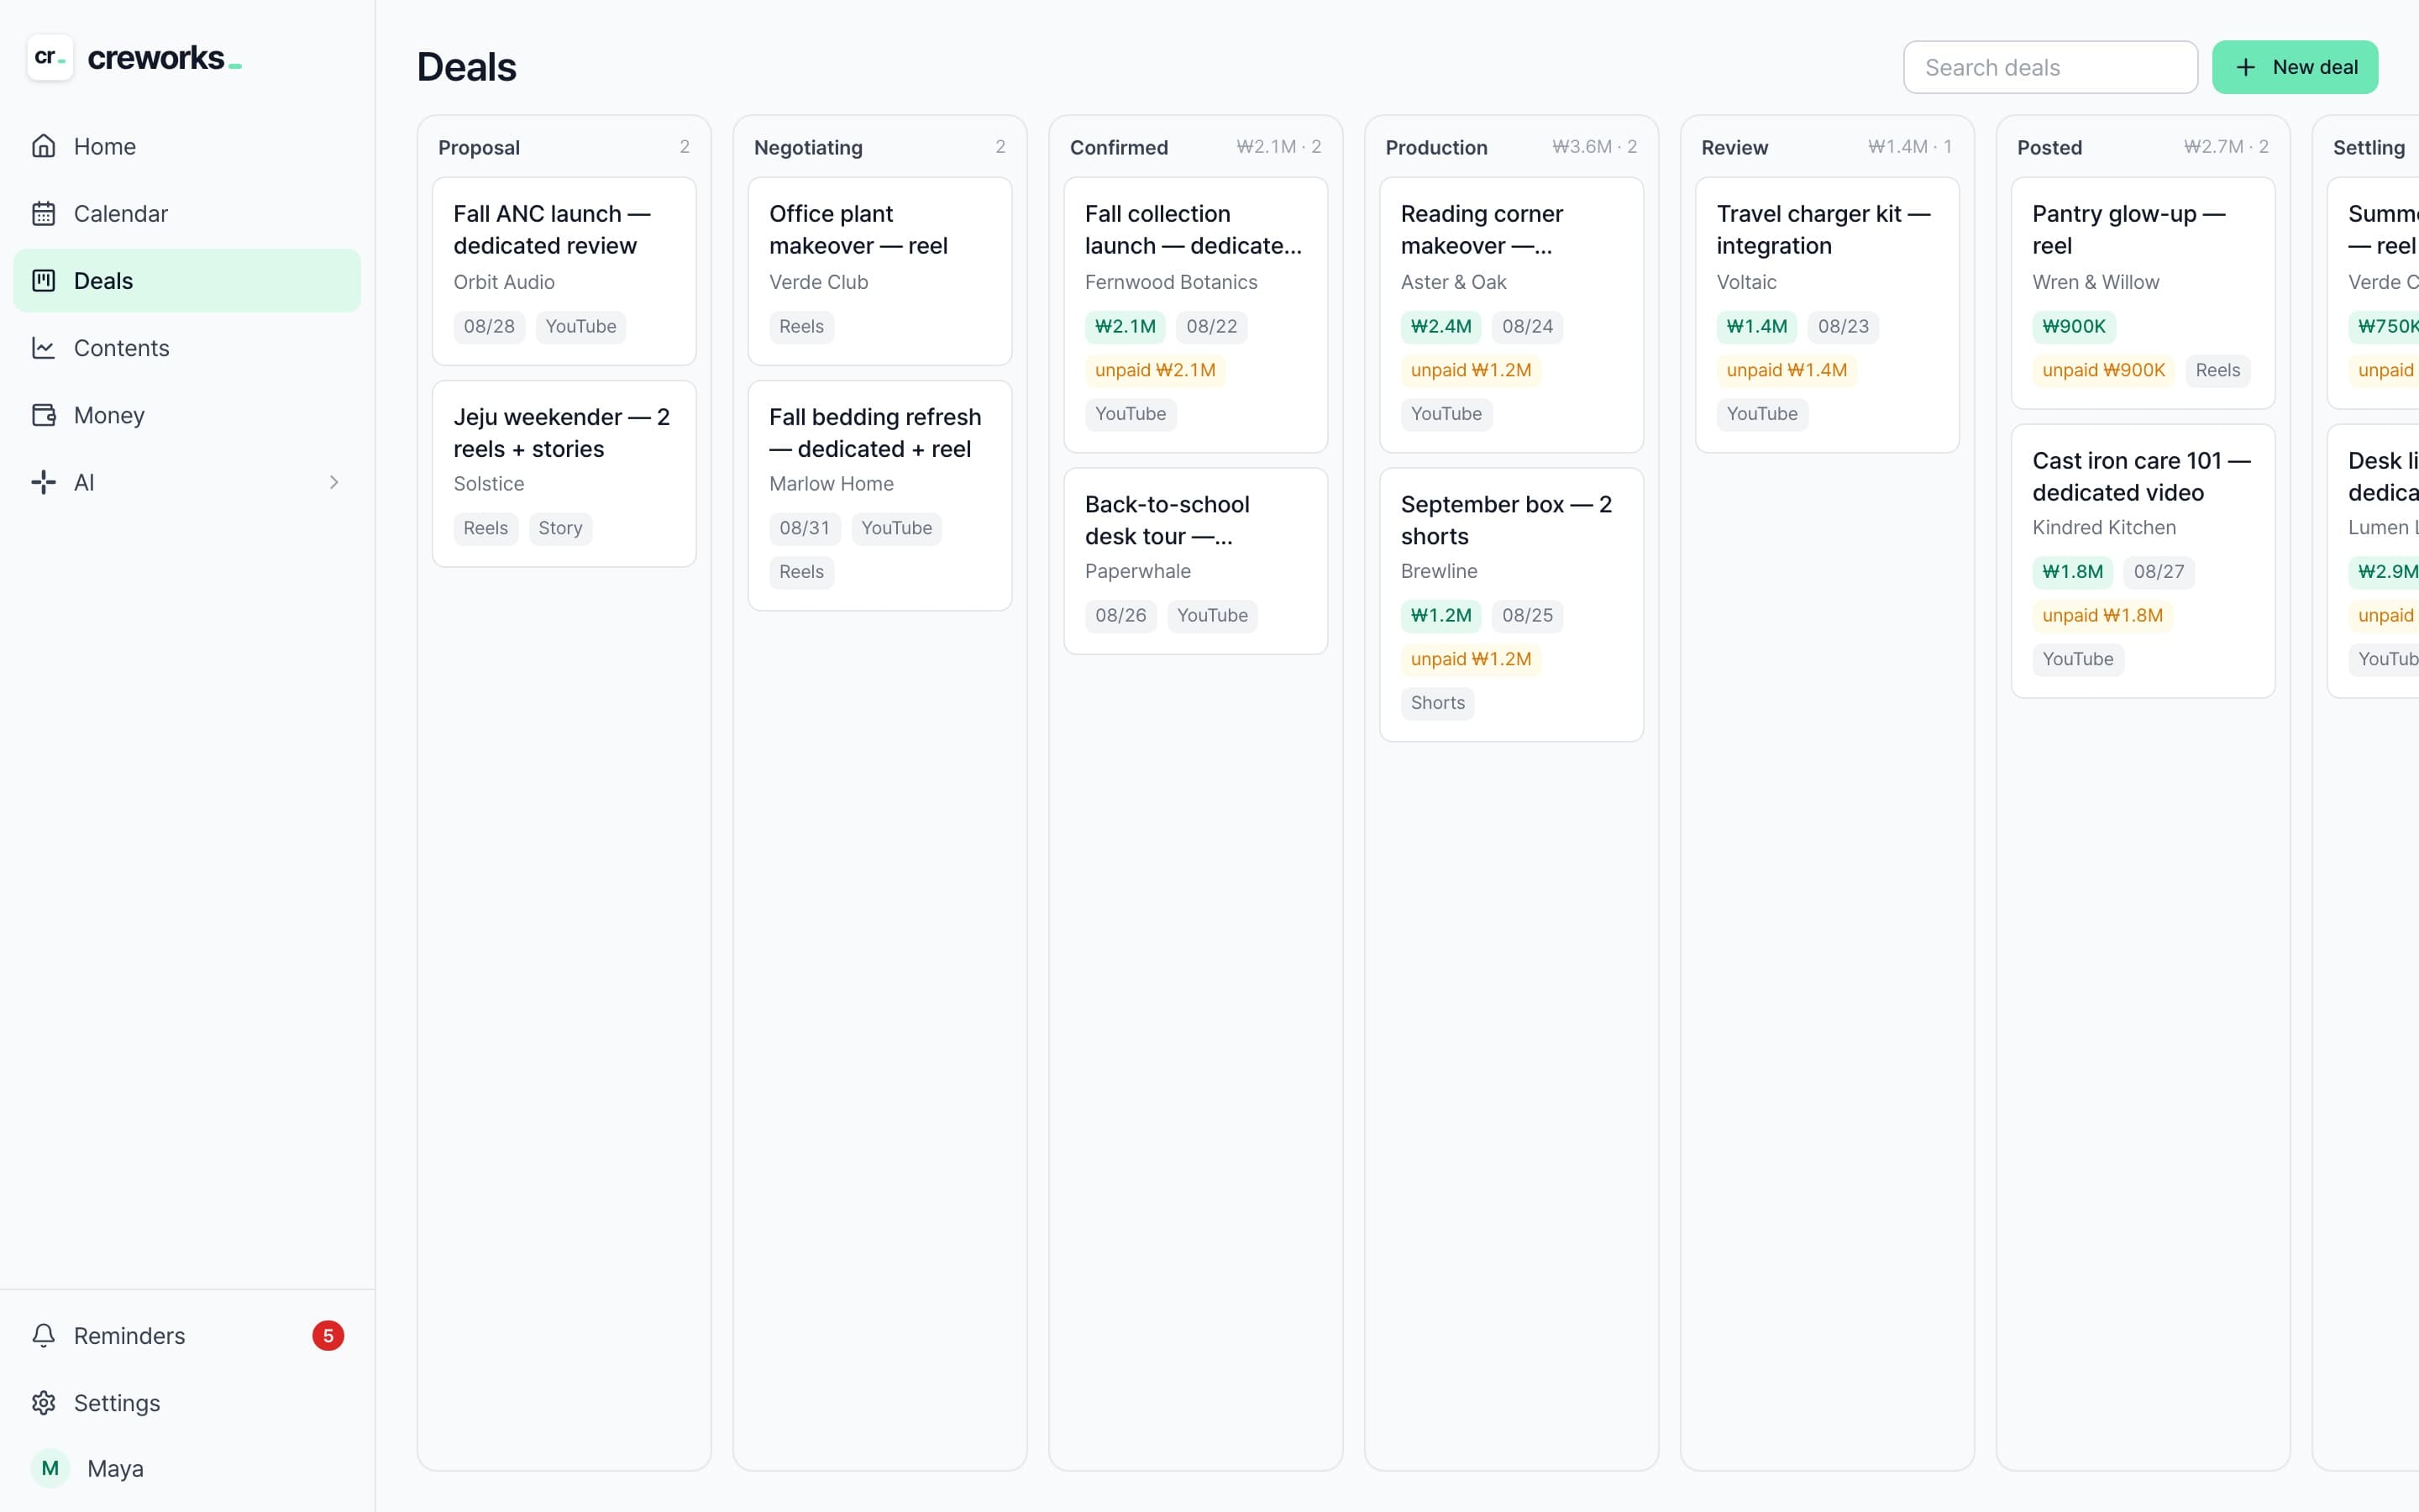Screen dimensions: 2419x1512
Task: Expand the AI menu chevron
Action: click(x=333, y=482)
